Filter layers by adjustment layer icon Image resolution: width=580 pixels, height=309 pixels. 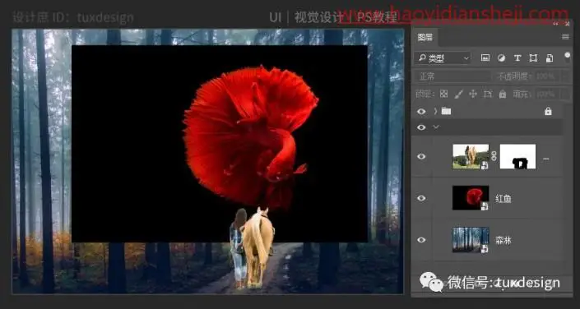(x=501, y=58)
